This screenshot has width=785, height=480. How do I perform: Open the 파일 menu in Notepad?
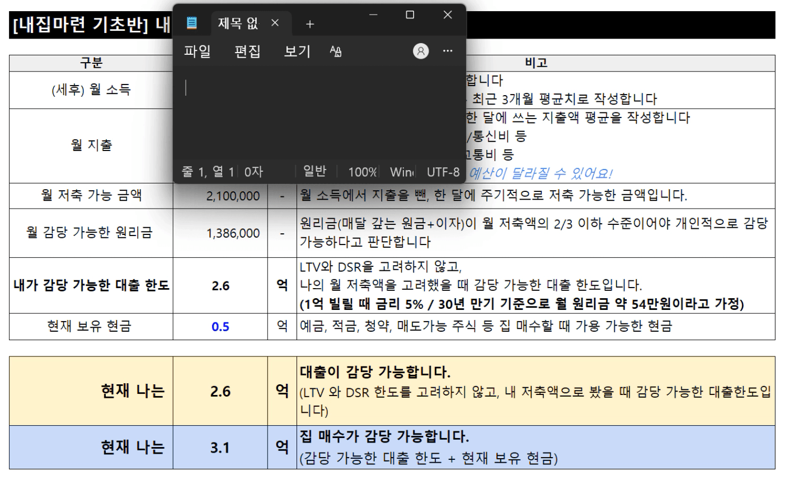coord(198,51)
